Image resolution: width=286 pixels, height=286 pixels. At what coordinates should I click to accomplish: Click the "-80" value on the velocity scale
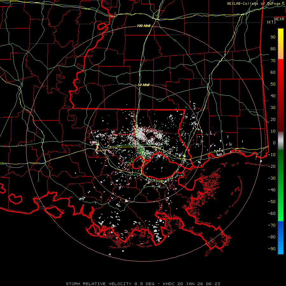coord(272,237)
